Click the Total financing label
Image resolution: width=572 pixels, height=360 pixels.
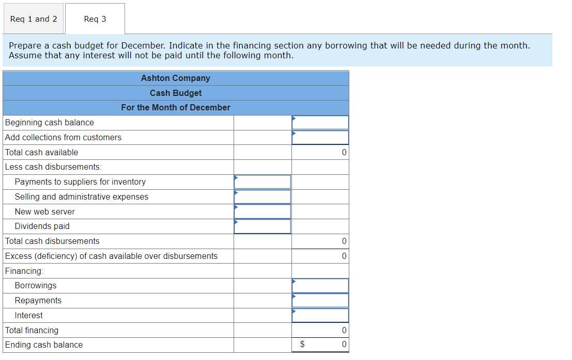click(32, 331)
